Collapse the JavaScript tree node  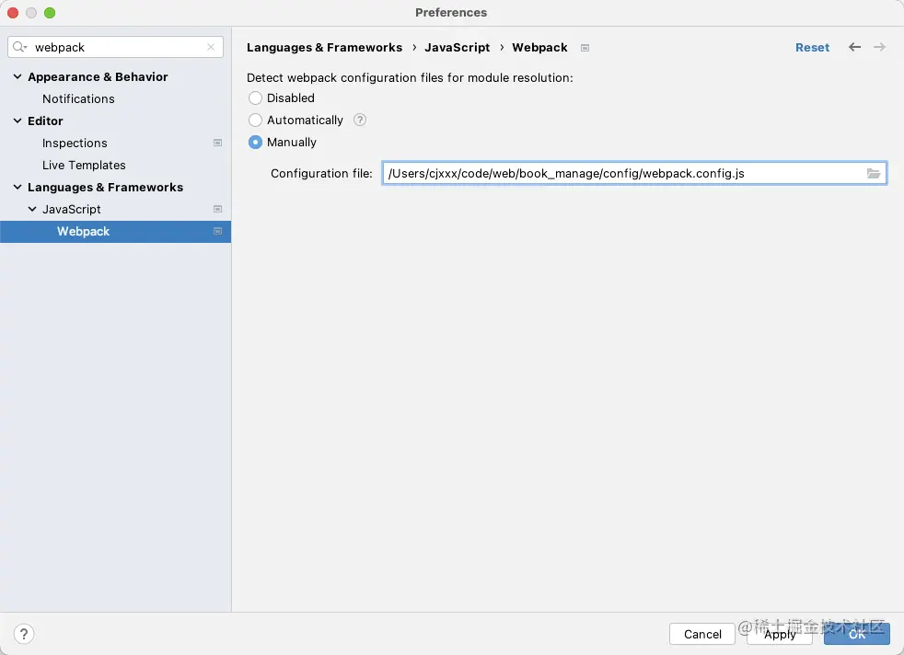point(32,209)
